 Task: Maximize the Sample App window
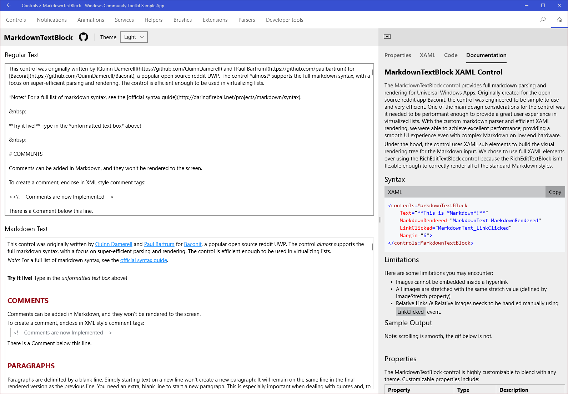(543, 5)
